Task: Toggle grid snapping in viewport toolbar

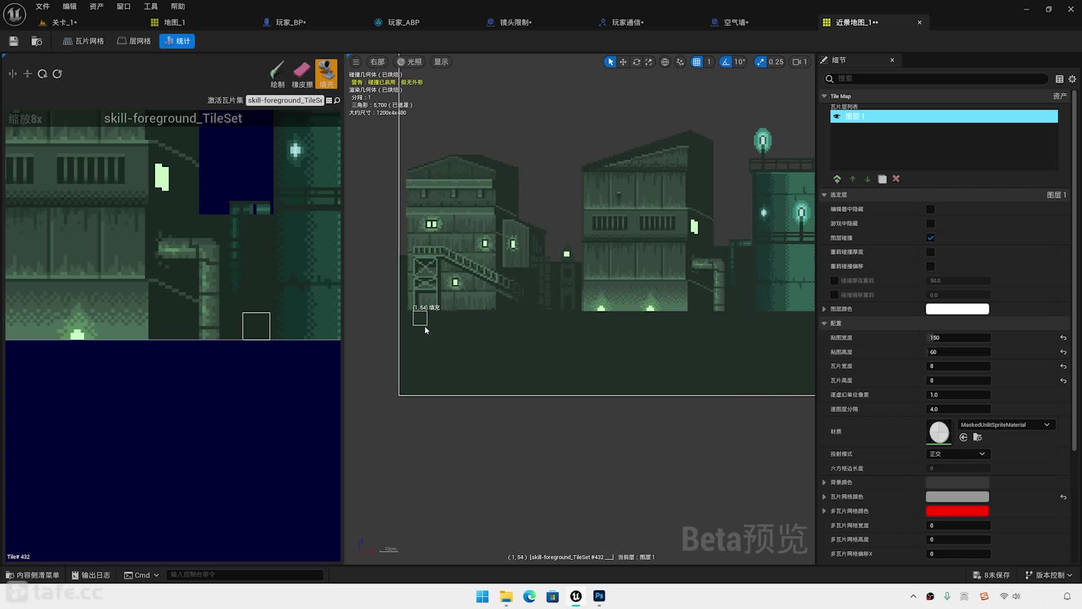Action: click(697, 62)
